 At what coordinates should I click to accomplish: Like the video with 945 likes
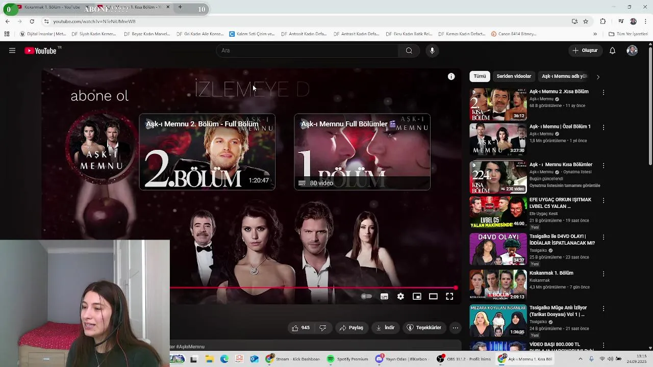click(x=300, y=328)
